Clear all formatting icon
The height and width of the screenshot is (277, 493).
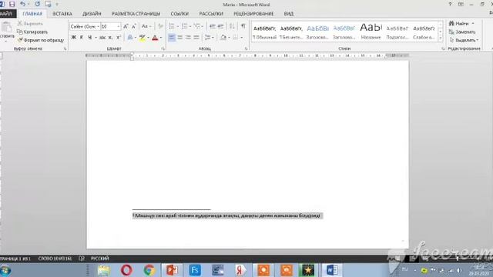tap(160, 26)
